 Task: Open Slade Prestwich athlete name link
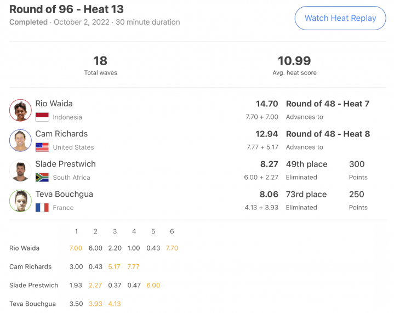tap(66, 164)
